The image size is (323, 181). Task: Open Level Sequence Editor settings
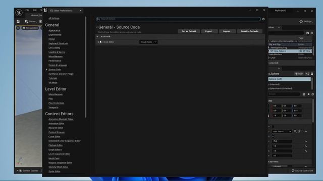point(59,154)
